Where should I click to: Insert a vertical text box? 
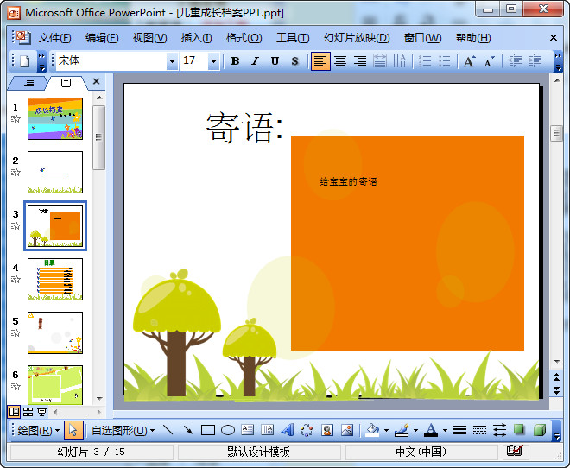(268, 430)
